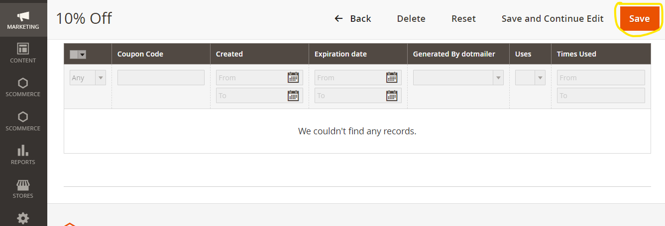Open the Stores storefront icon

pos(23,184)
